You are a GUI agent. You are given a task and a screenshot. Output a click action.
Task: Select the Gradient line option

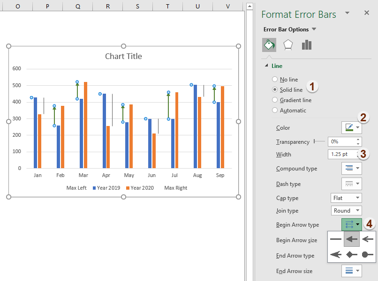(x=276, y=100)
